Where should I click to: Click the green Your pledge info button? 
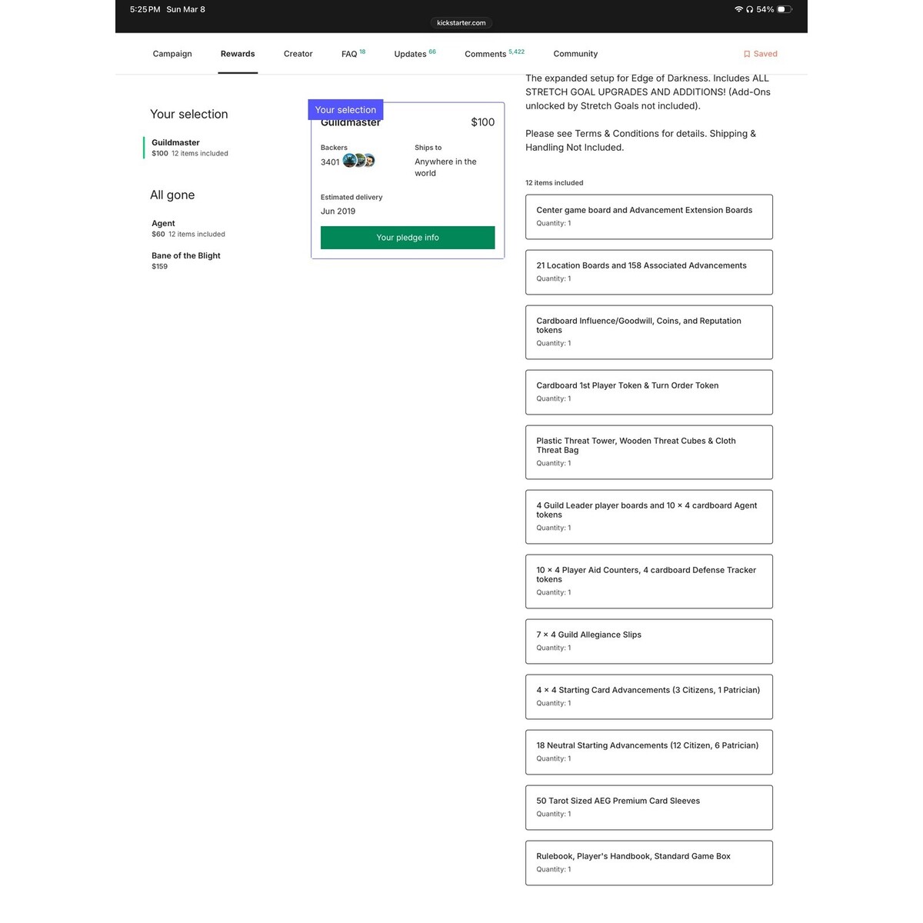[x=408, y=238]
